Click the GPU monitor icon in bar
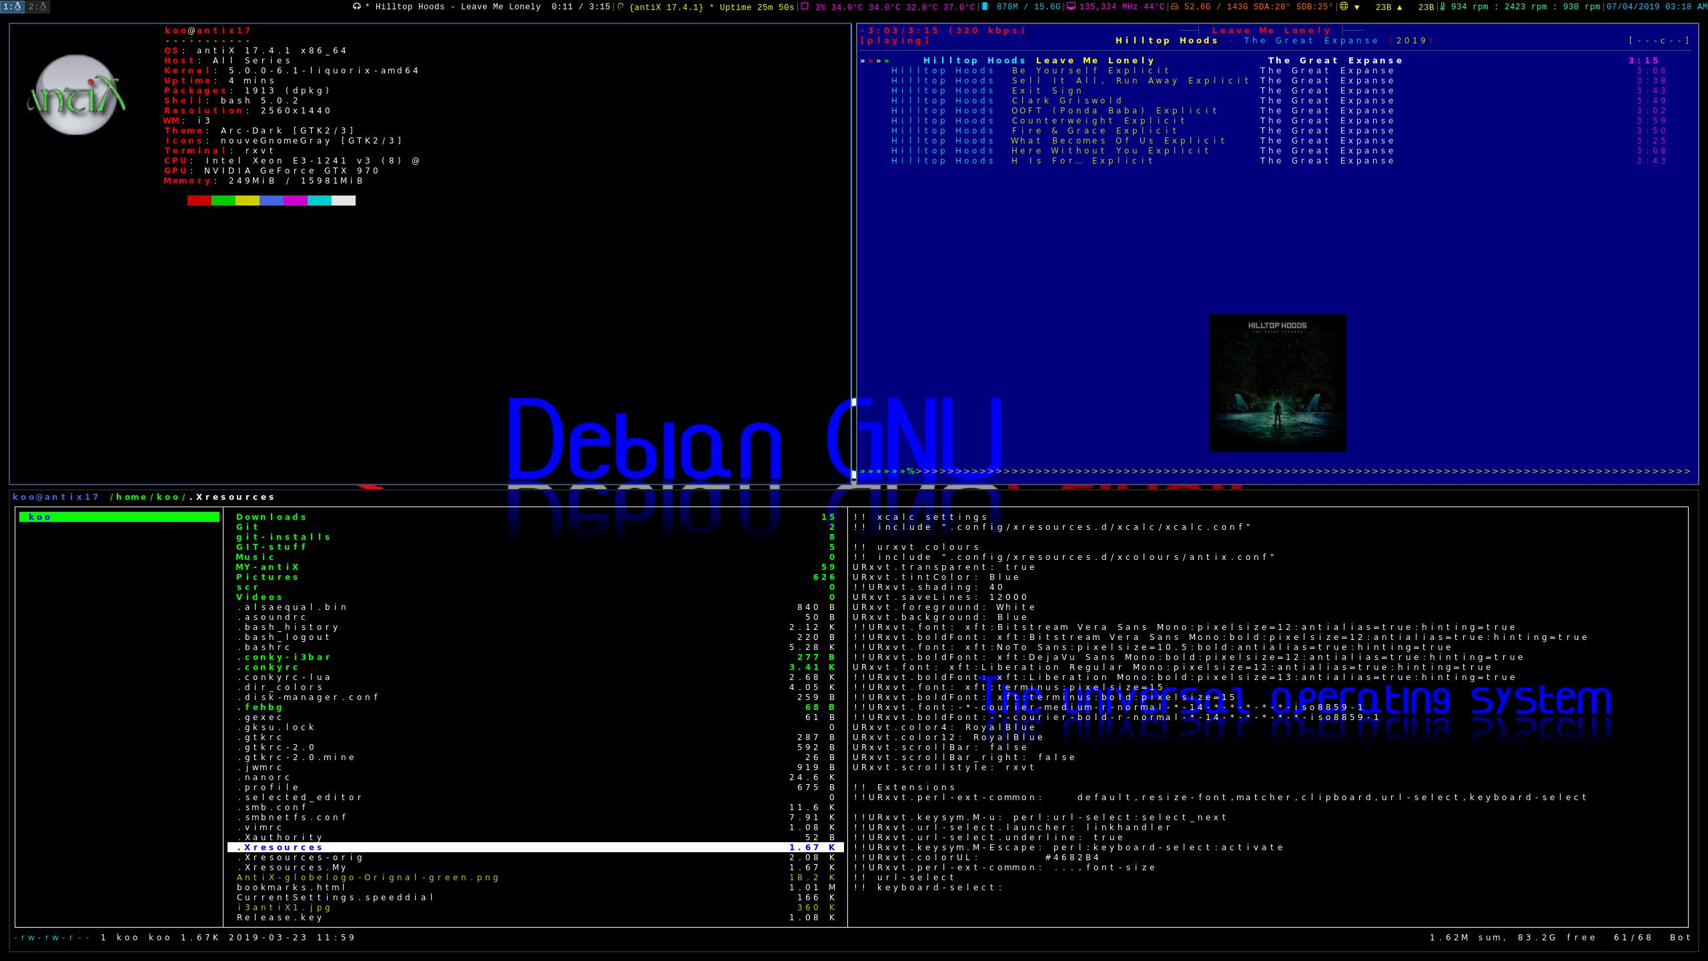The height and width of the screenshot is (961, 1708). [1071, 7]
